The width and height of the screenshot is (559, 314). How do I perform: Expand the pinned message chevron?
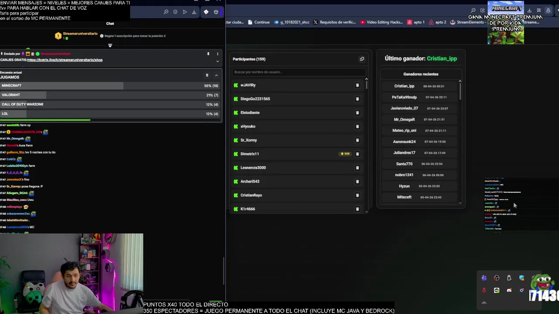pos(217,61)
